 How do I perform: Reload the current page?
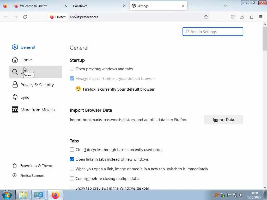25,17
